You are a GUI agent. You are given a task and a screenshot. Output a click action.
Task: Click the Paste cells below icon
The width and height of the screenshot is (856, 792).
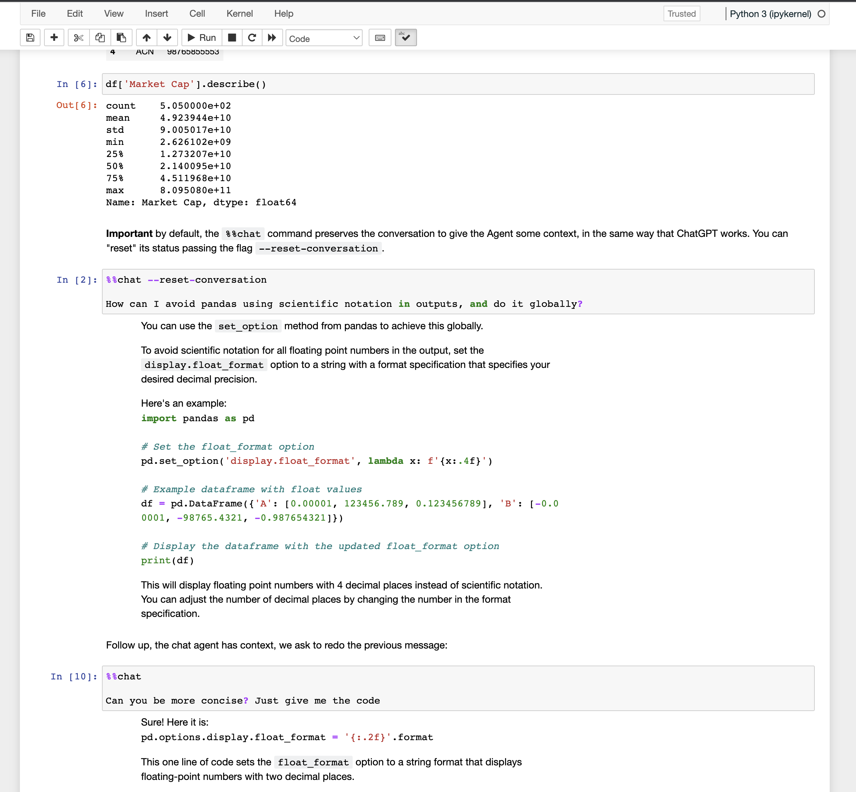click(x=122, y=39)
